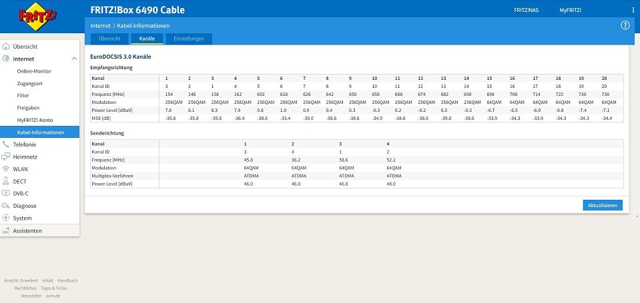
Task: Click the MSE [dB] row label
Action: pos(100,118)
